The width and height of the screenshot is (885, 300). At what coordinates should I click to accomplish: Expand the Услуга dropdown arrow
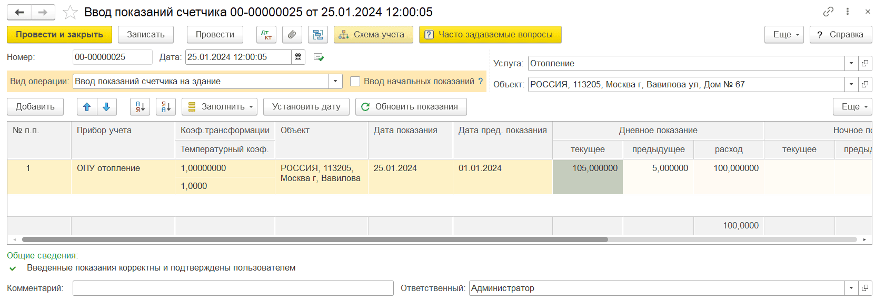[851, 63]
